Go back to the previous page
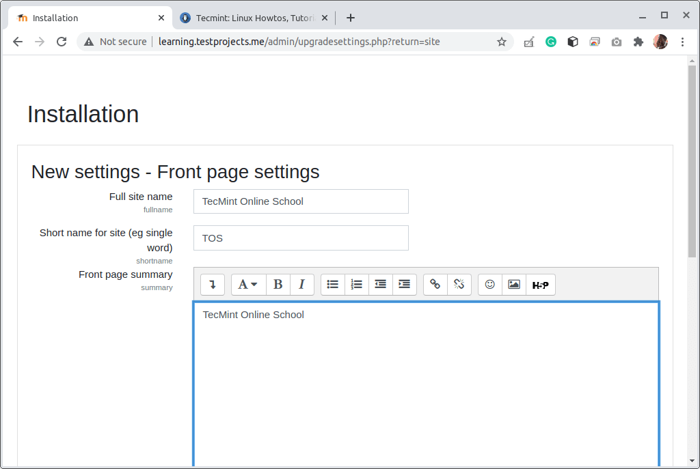This screenshot has width=700, height=469. [18, 42]
